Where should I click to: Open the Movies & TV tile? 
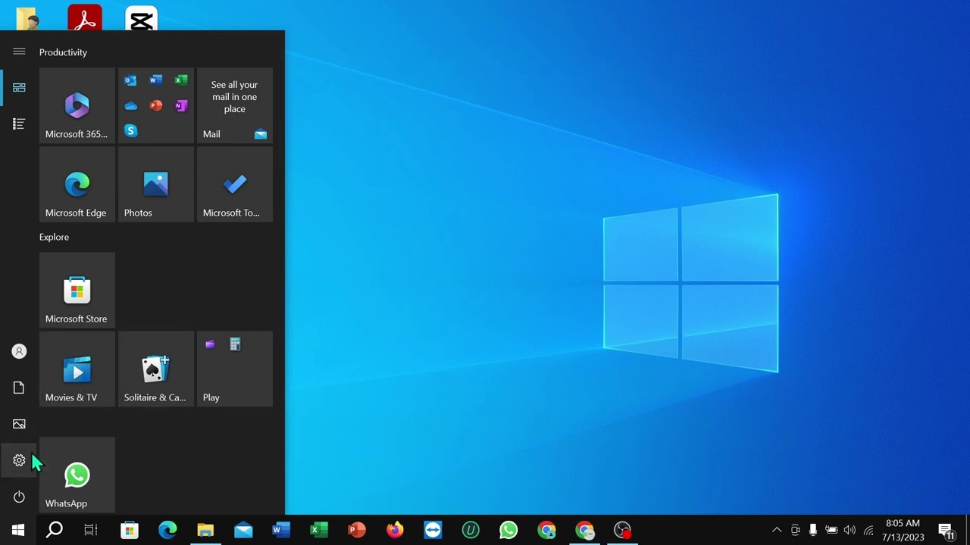tap(77, 369)
